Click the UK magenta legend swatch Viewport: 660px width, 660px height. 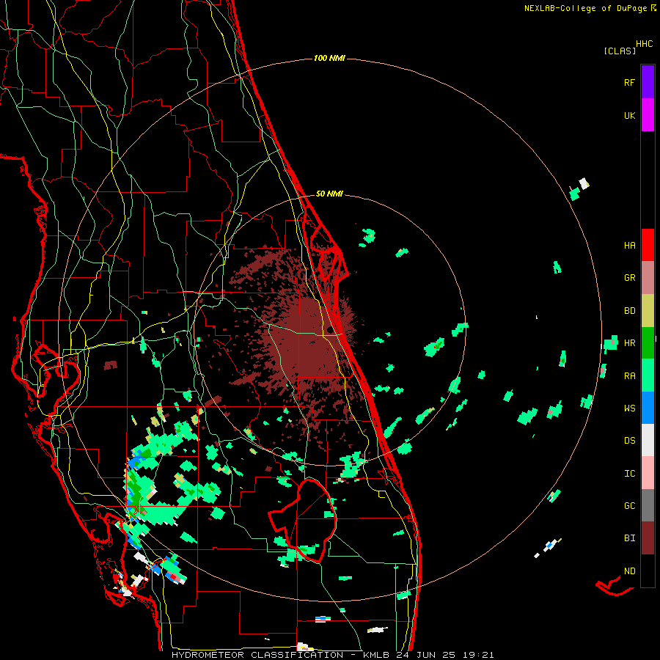point(648,115)
